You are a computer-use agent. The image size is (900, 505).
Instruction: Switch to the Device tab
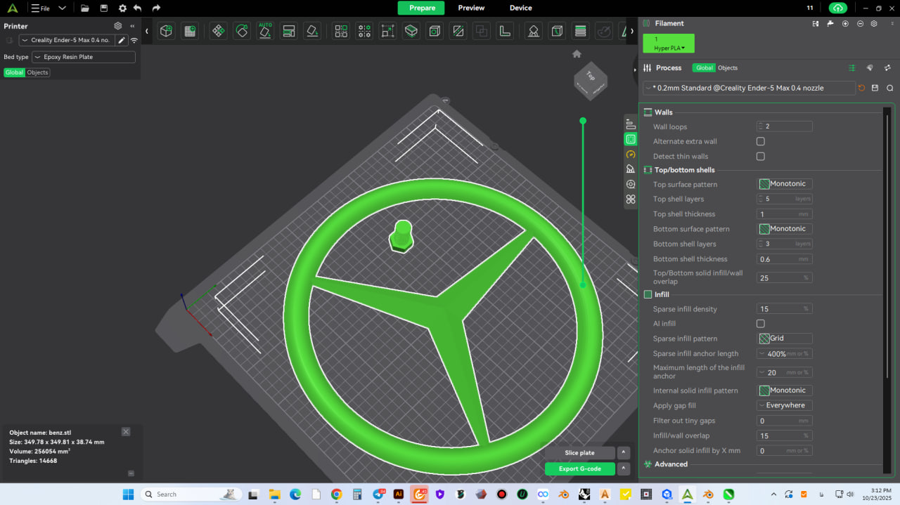[x=520, y=8]
